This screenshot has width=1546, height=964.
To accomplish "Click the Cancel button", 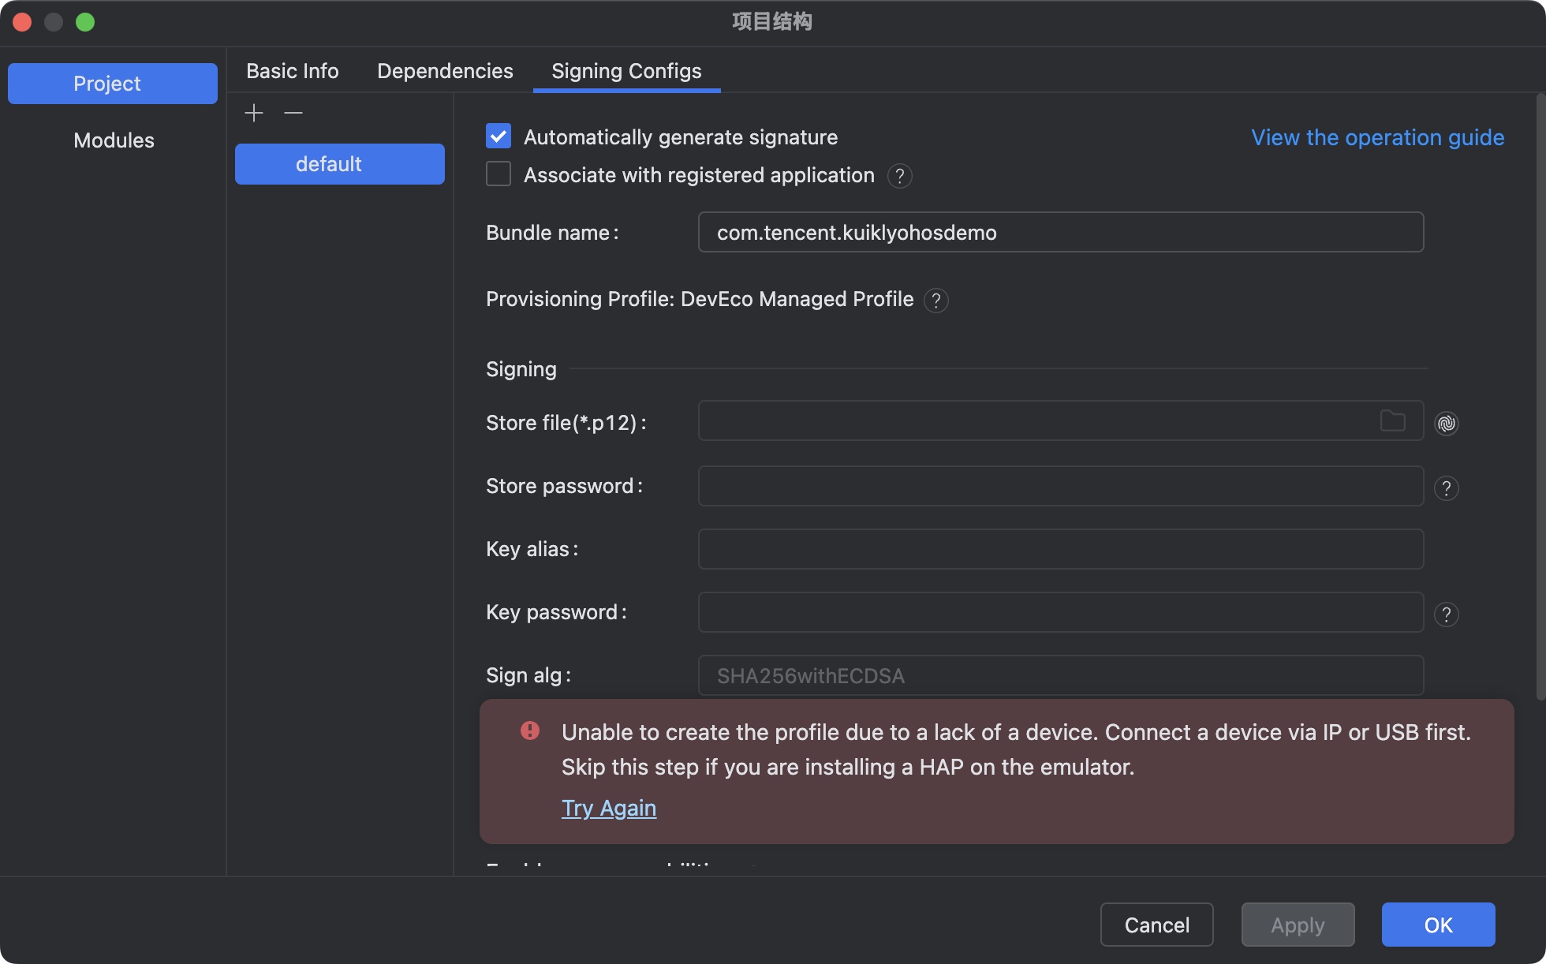I will point(1156,925).
